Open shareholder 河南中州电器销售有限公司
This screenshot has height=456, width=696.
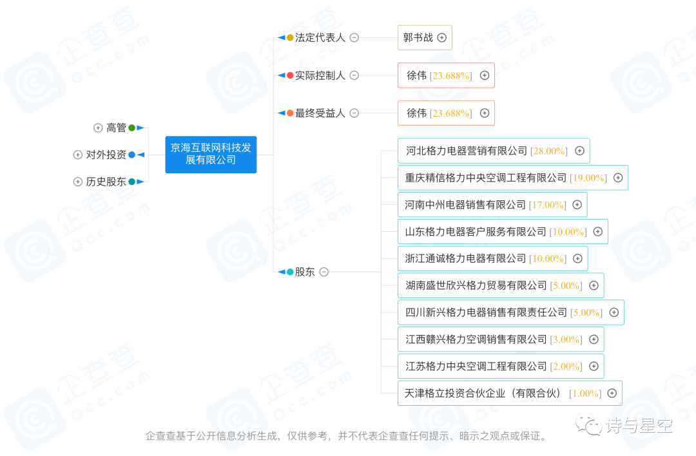492,204
